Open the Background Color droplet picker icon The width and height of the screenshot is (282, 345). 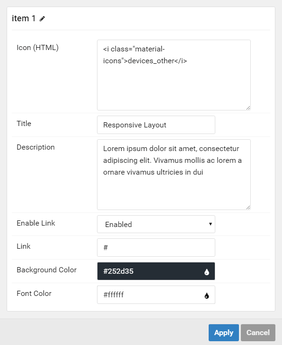pos(207,272)
